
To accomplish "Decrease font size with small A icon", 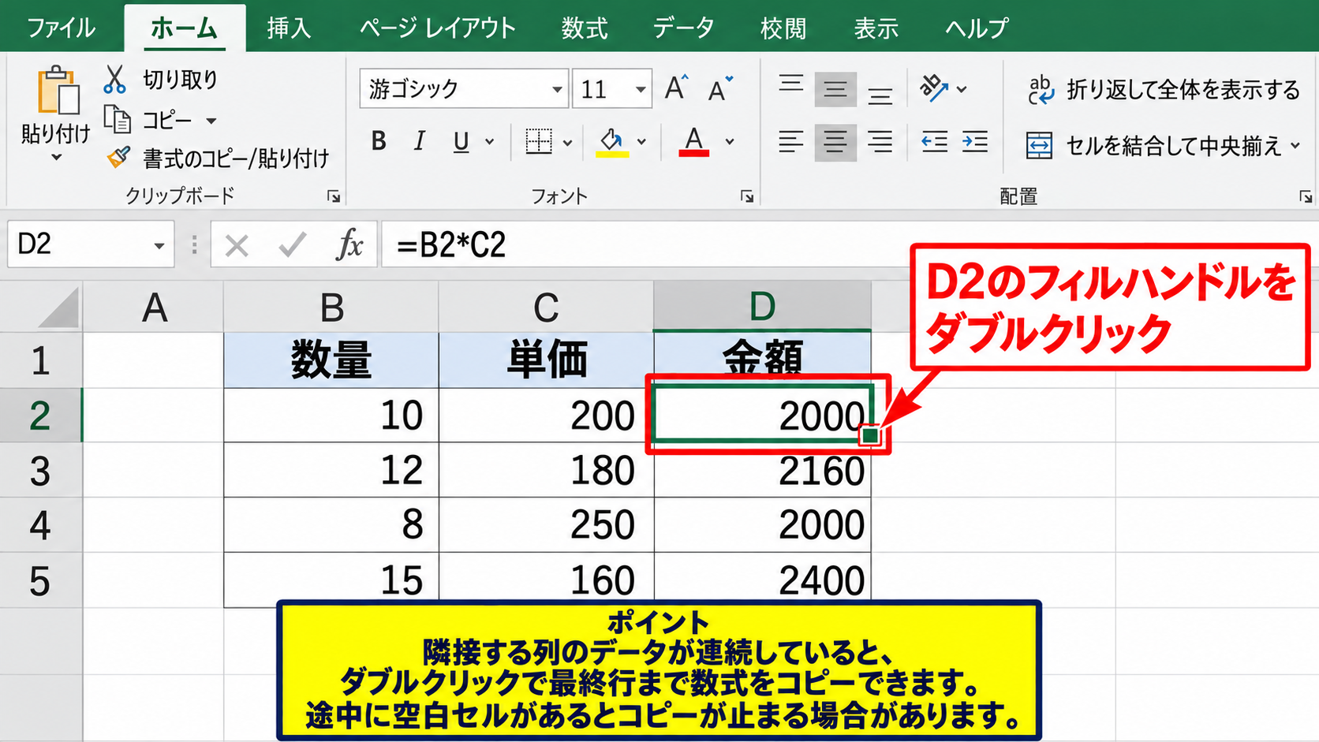I will [x=719, y=89].
